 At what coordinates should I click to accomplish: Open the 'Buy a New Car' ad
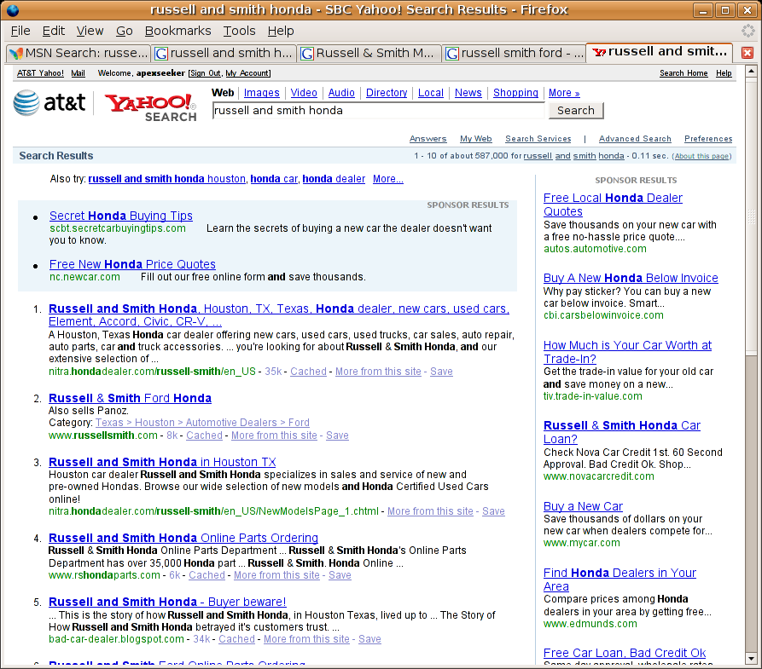click(583, 506)
